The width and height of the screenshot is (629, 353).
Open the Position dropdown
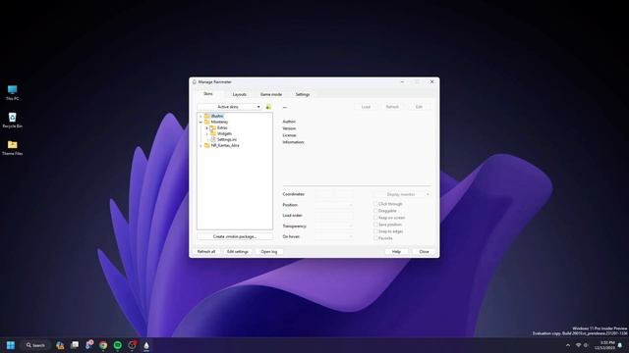pos(334,205)
